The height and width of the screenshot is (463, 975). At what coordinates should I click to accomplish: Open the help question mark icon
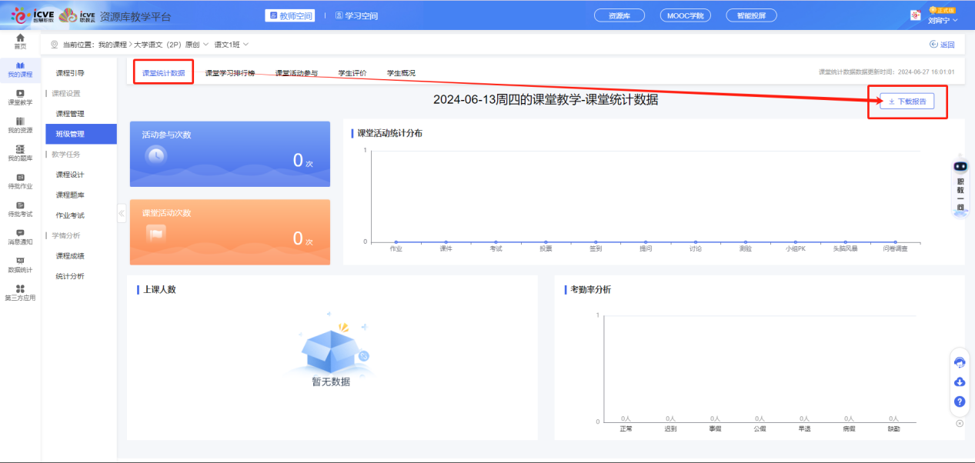click(959, 401)
